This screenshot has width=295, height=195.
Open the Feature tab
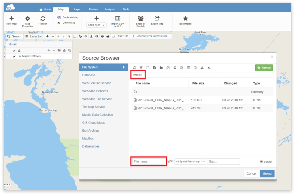(x=93, y=10)
